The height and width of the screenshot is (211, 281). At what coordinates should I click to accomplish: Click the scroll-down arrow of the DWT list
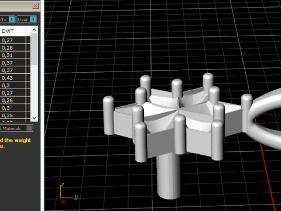[34, 118]
